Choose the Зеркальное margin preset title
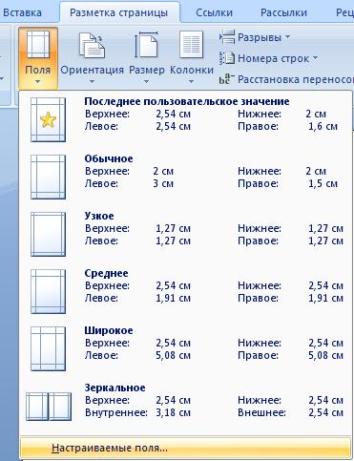The width and height of the screenshot is (354, 461). 115,388
